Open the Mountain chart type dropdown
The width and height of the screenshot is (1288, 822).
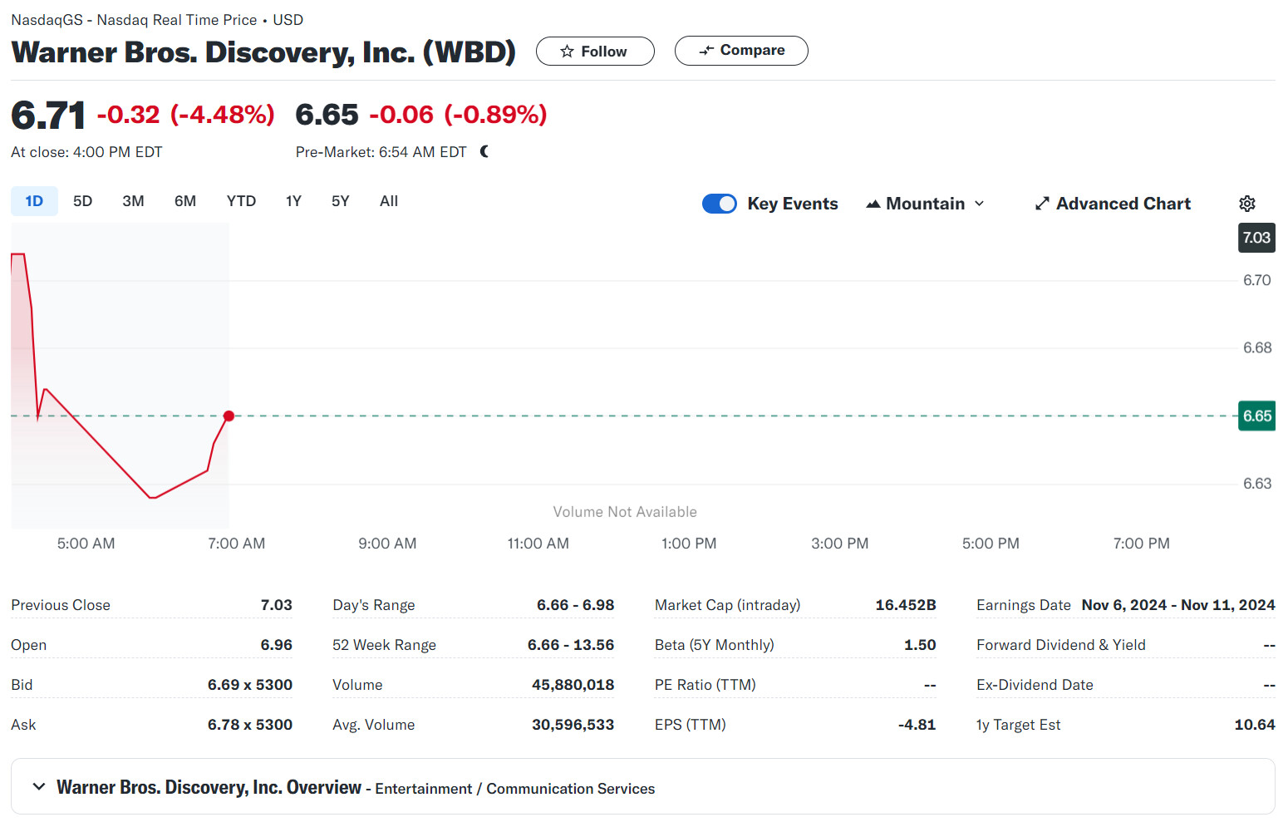pyautogui.click(x=925, y=204)
